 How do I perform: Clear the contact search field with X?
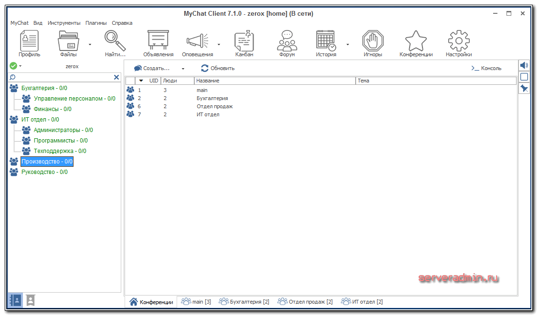coord(116,77)
